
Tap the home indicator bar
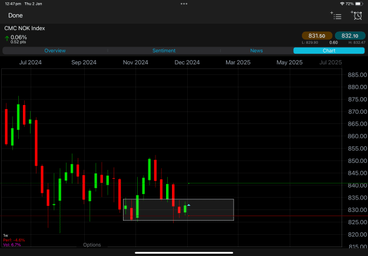click(184, 253)
